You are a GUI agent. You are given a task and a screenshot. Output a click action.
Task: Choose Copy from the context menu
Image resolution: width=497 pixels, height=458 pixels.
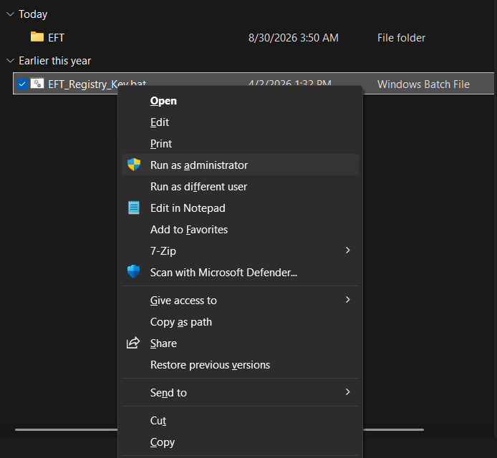[x=240, y=442]
